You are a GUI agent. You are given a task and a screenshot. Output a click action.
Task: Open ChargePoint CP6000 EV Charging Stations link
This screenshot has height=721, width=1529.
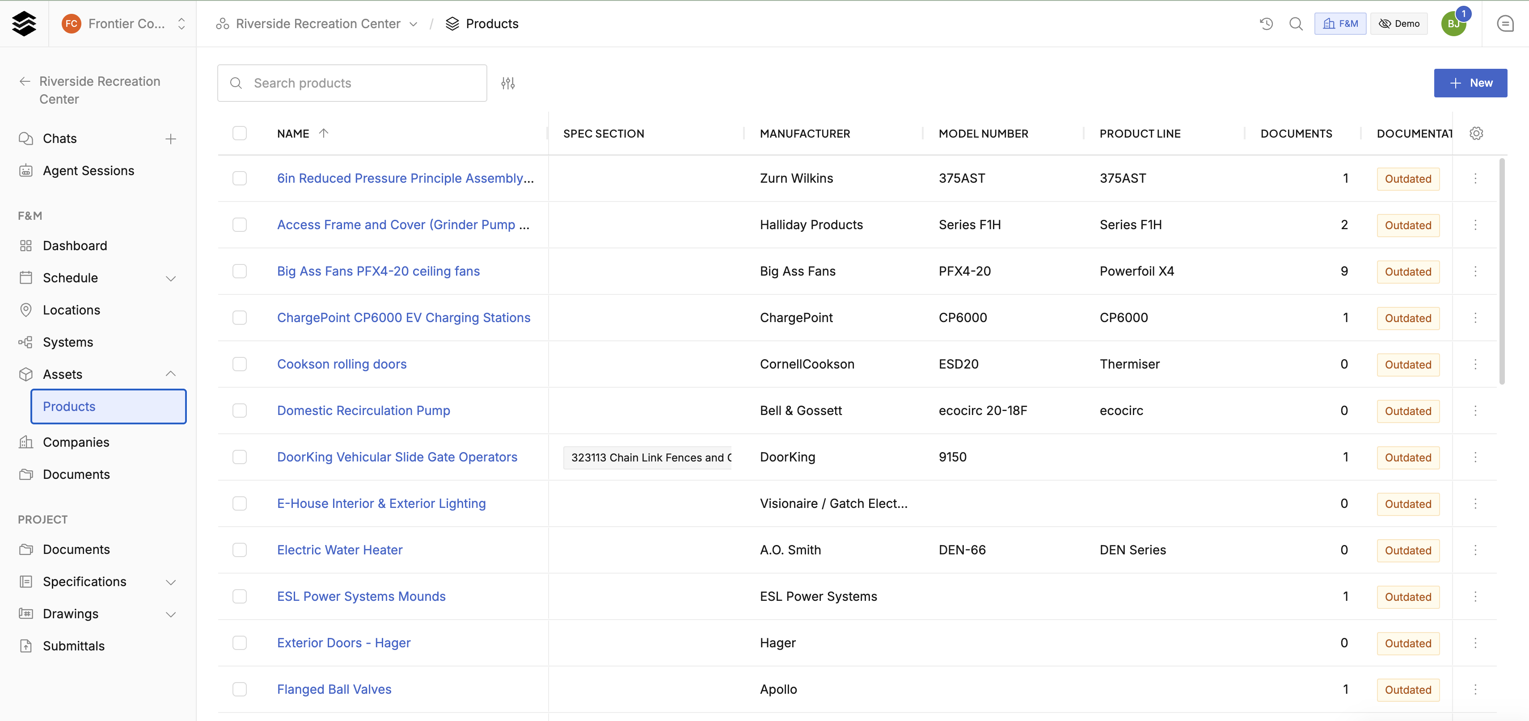pos(404,318)
